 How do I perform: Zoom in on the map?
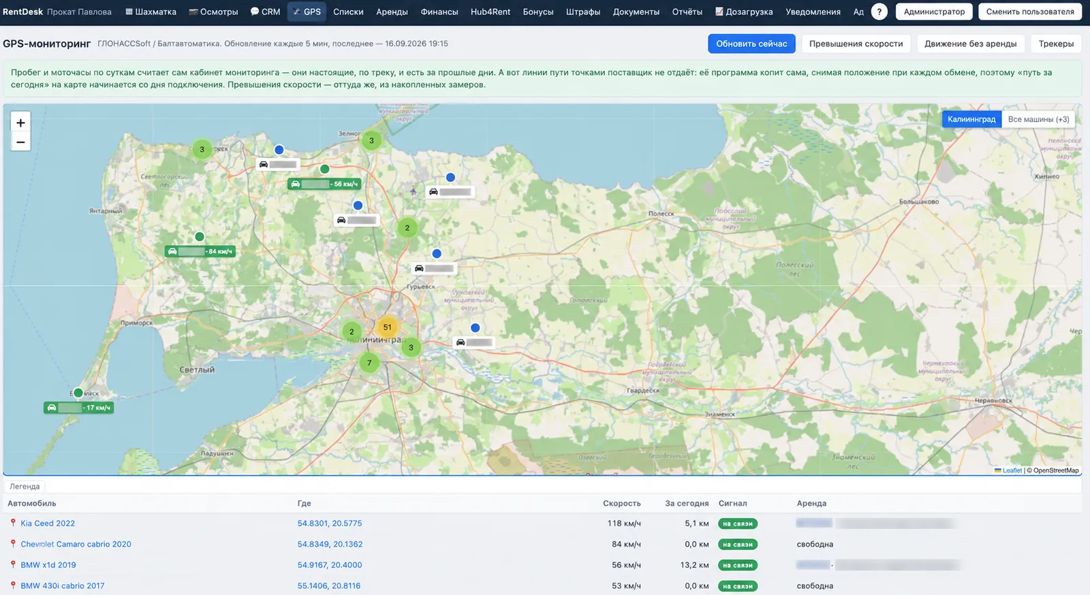20,123
